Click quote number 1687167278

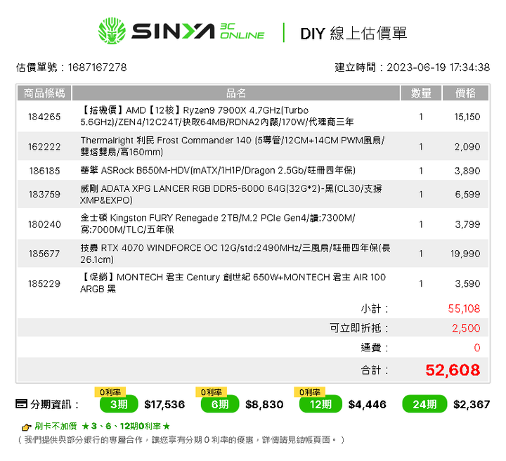(x=97, y=67)
